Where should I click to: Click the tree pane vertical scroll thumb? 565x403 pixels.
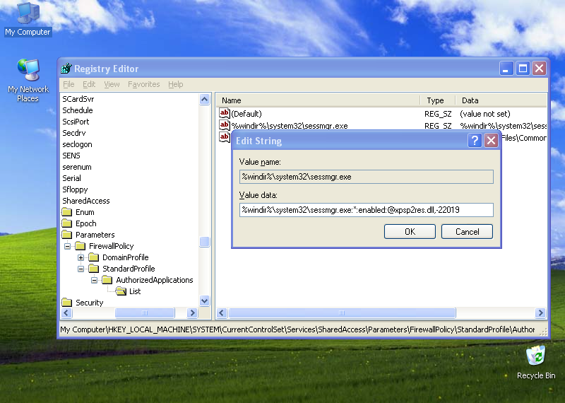click(x=204, y=242)
